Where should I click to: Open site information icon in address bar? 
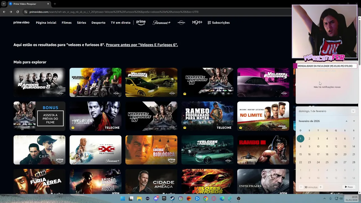pos(25,12)
